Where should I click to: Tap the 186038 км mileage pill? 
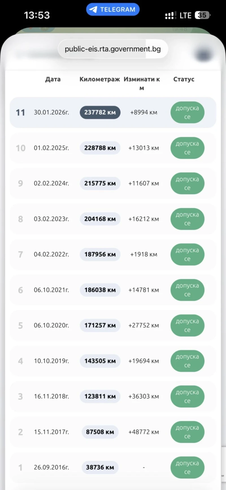tap(100, 290)
